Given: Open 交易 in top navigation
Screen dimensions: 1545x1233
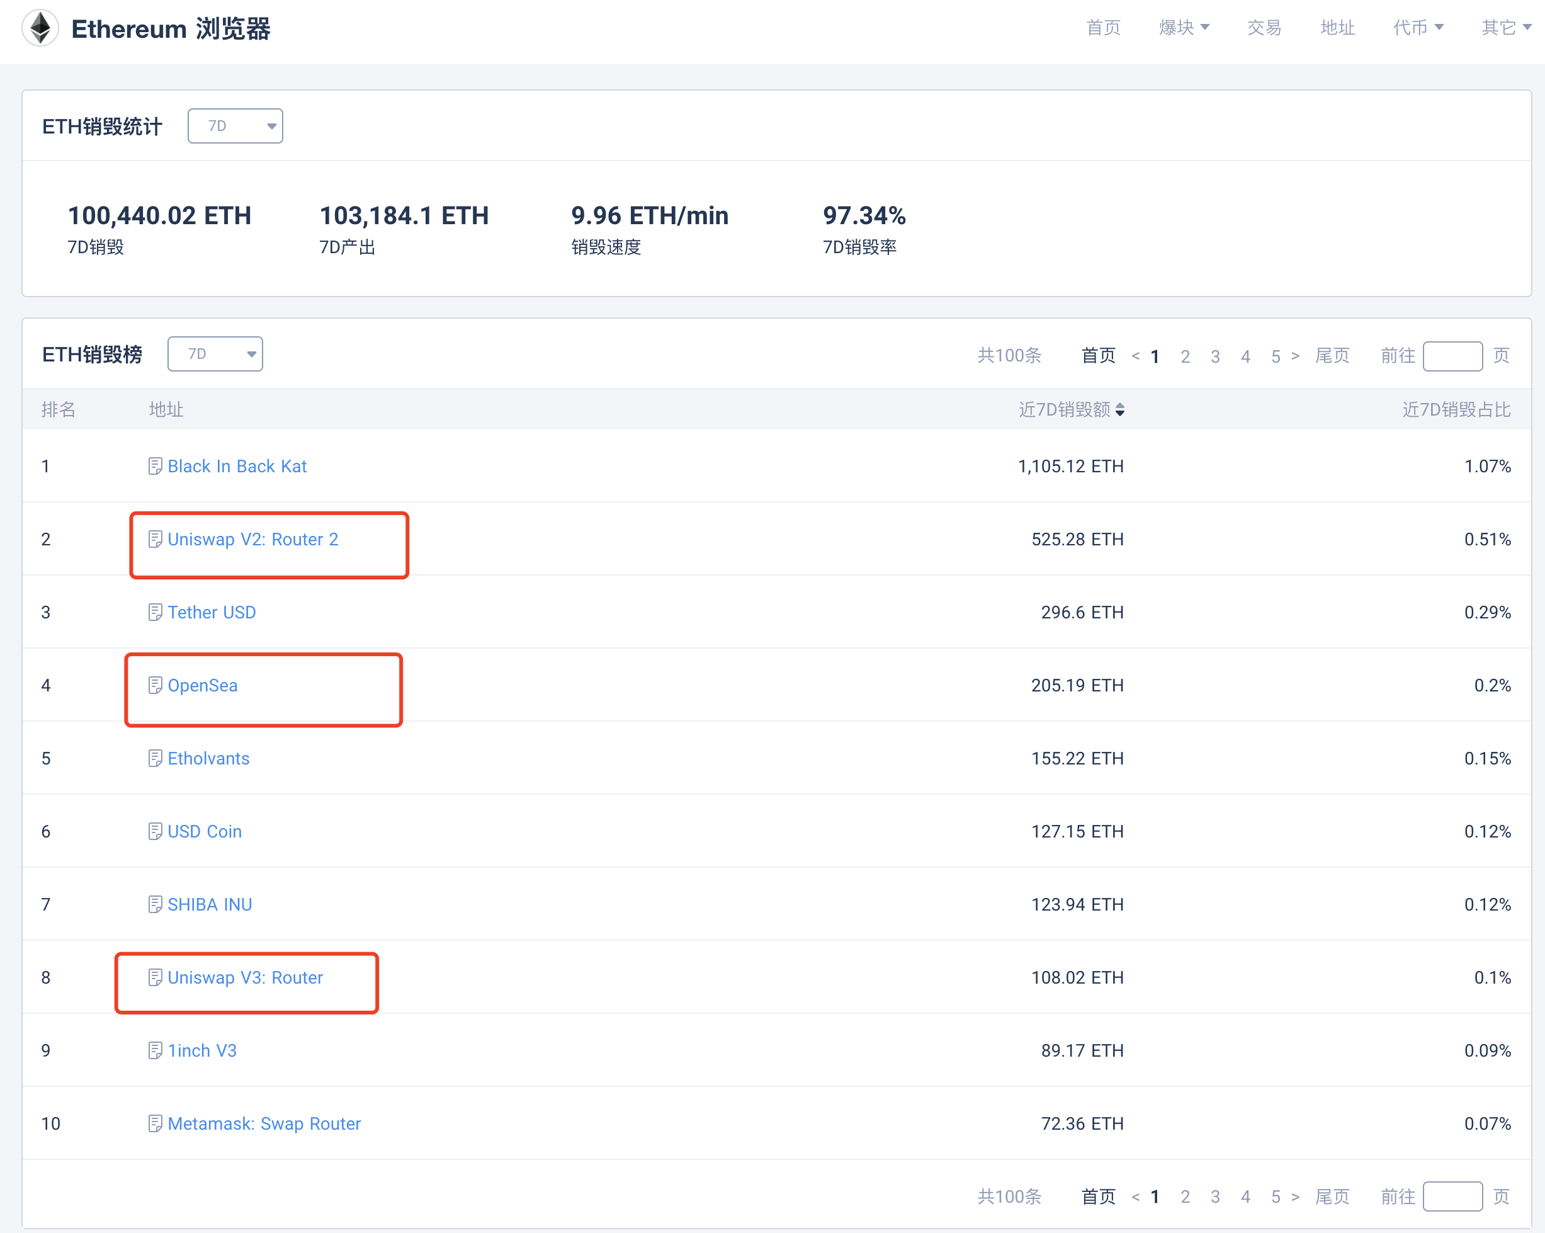Looking at the screenshot, I should [x=1264, y=28].
